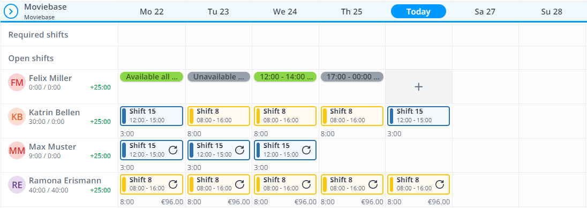Open Katrin Bellen's KB avatar
Image resolution: width=587 pixels, height=208 pixels.
click(x=17, y=117)
